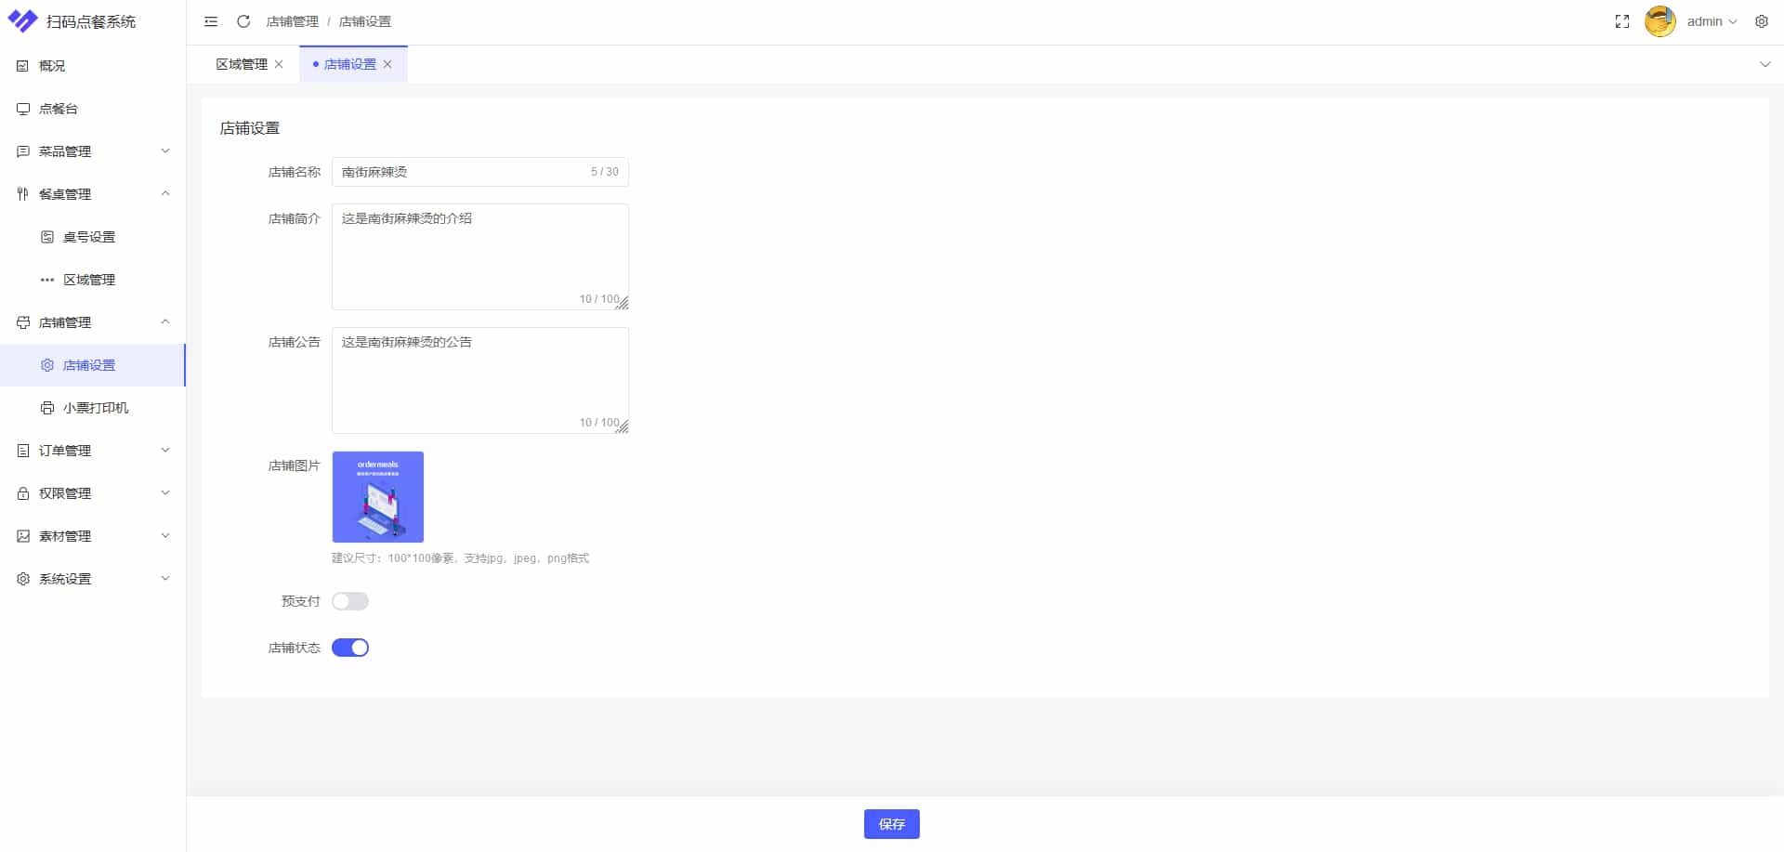The height and width of the screenshot is (852, 1784).
Task: Switch to the 区域管理 tab
Action: 242,64
